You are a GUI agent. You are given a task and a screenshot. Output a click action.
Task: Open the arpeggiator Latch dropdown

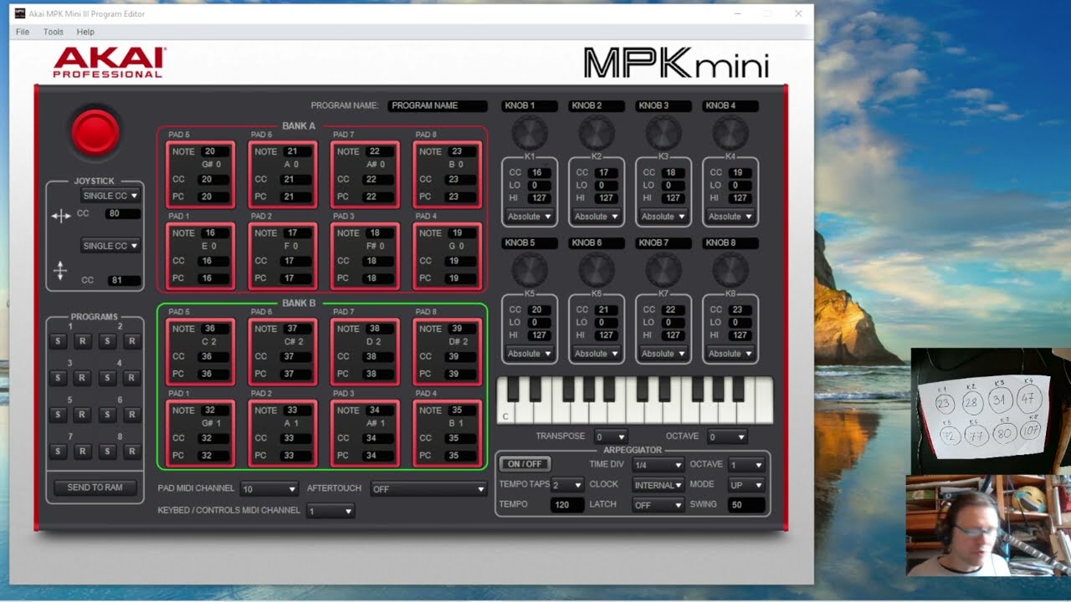click(x=658, y=505)
